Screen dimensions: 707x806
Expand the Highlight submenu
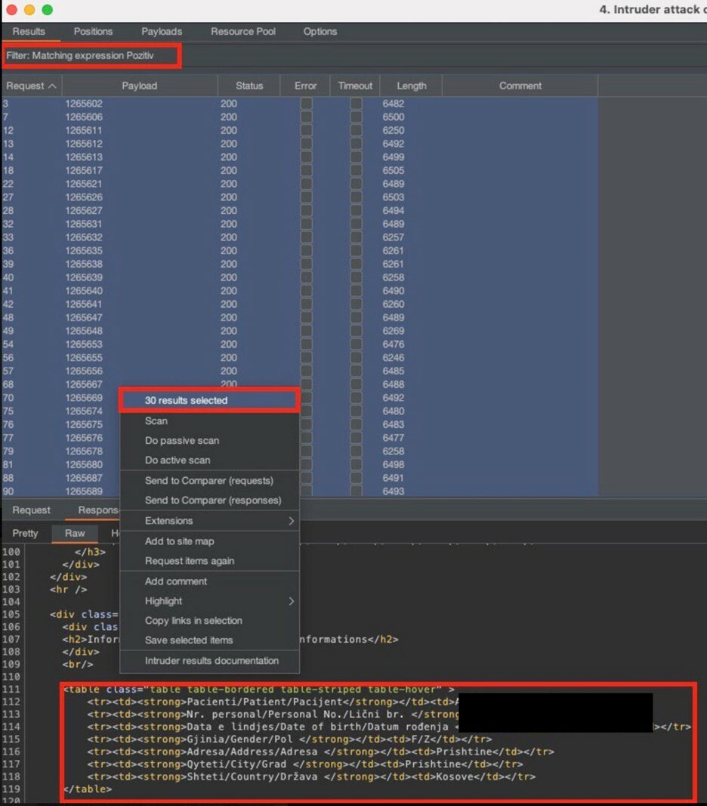coord(209,601)
